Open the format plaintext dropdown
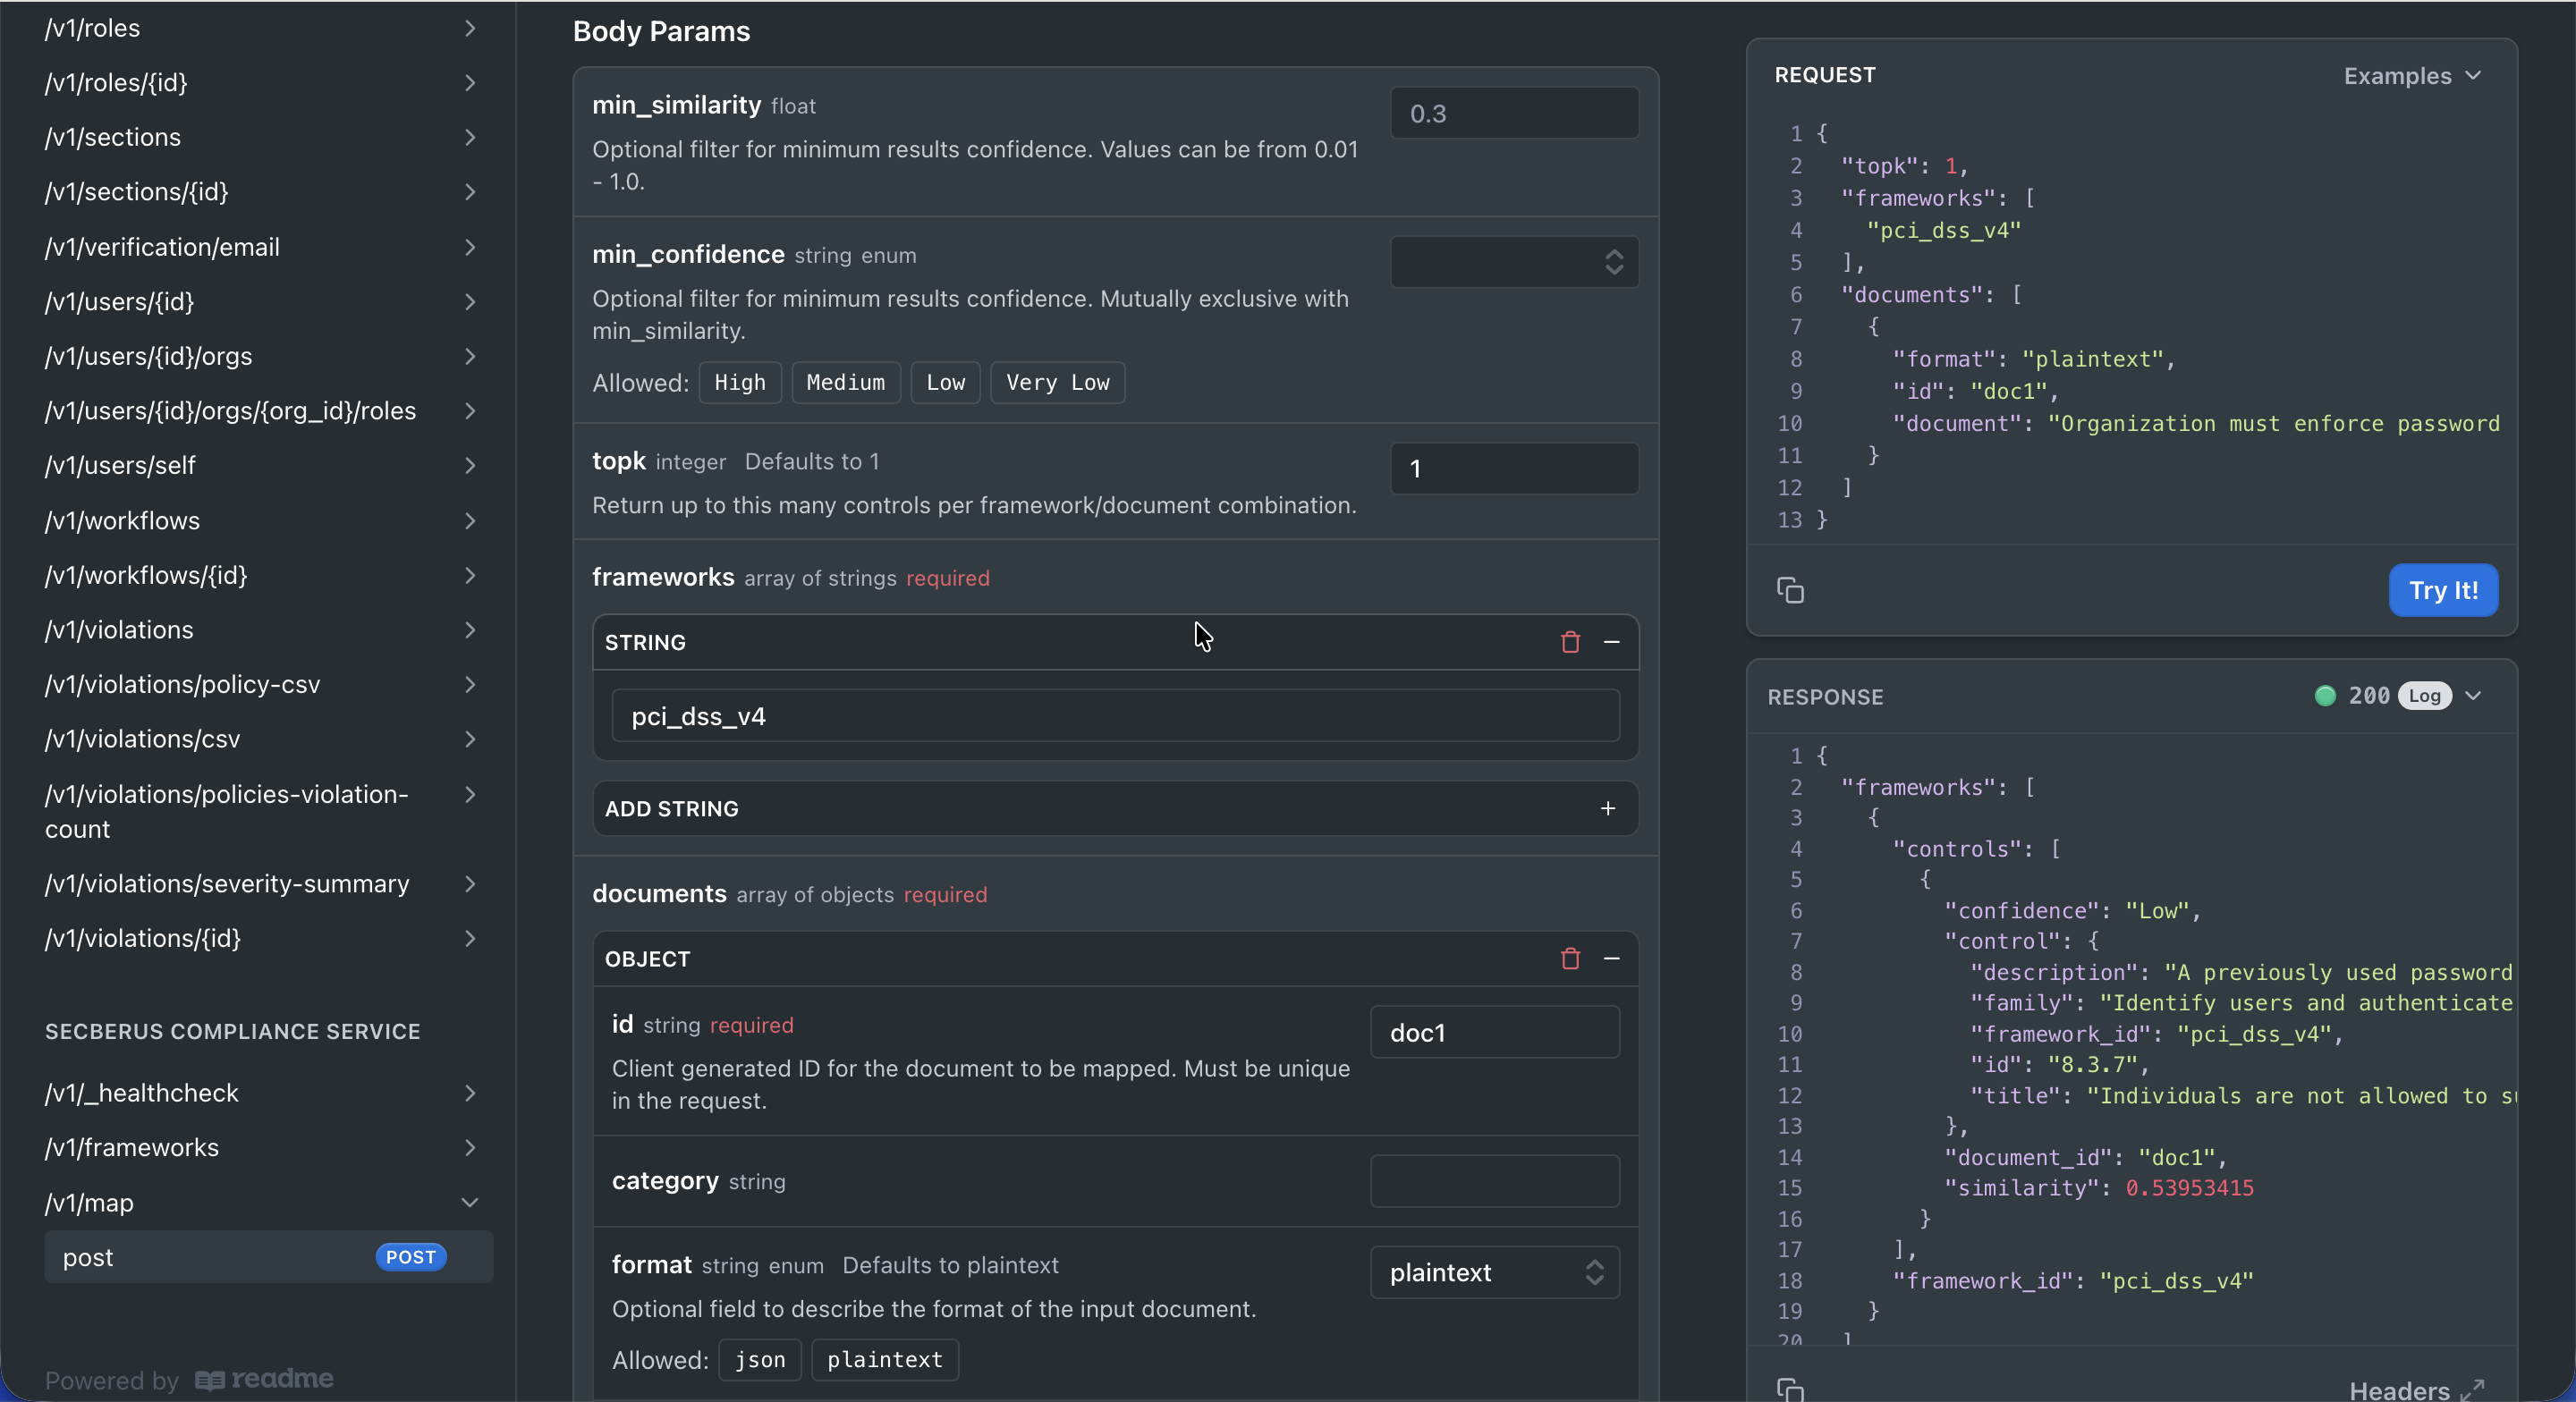 point(1494,1272)
